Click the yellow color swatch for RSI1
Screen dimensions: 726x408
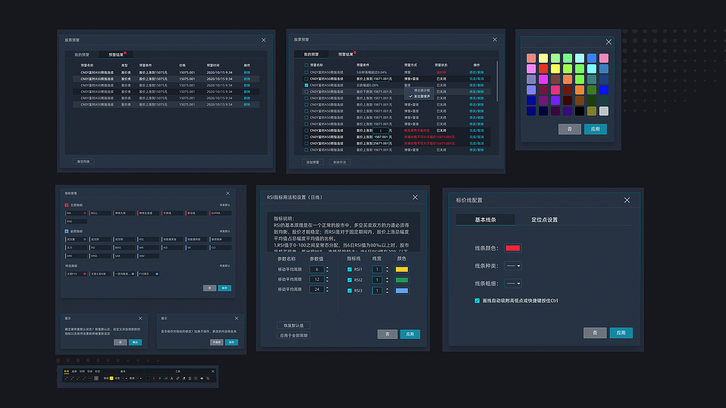(402, 269)
